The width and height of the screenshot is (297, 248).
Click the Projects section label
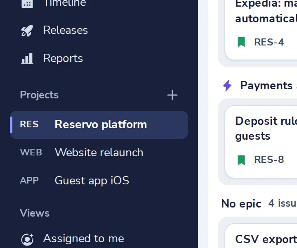pos(39,95)
